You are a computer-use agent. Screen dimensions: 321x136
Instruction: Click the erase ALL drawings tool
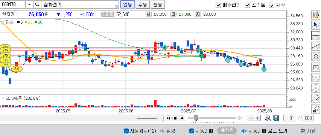315,109
